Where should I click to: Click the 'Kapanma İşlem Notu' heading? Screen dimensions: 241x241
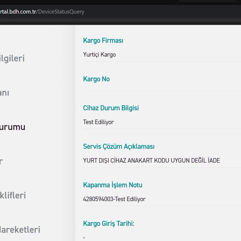pyautogui.click(x=113, y=185)
